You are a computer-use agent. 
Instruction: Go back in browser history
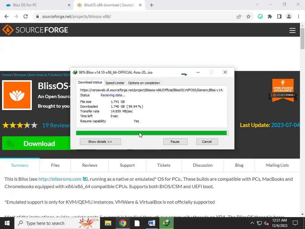coord(7,17)
